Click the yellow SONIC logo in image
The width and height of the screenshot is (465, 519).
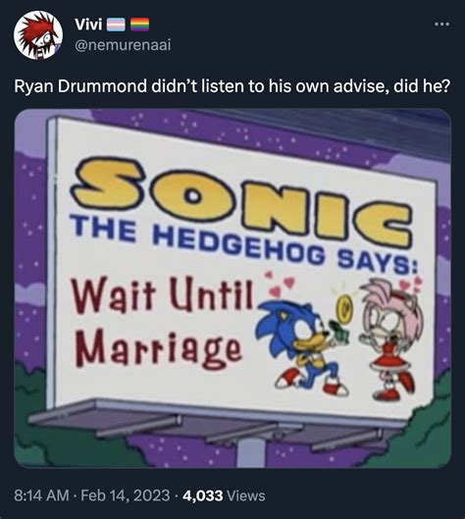(x=241, y=201)
